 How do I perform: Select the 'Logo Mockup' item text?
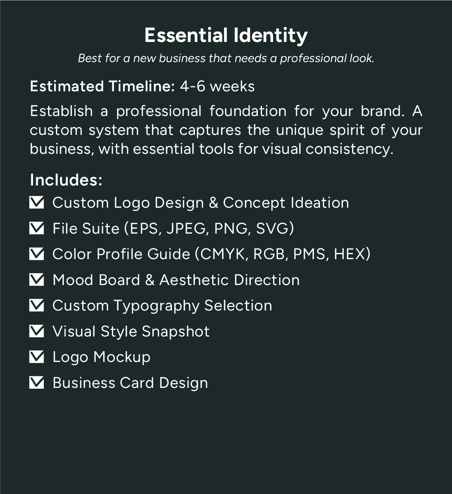pos(101,357)
